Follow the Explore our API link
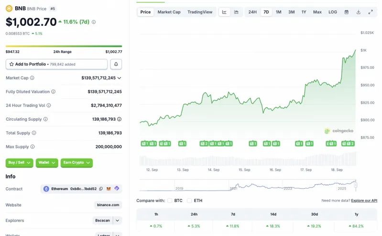 (x=364, y=201)
